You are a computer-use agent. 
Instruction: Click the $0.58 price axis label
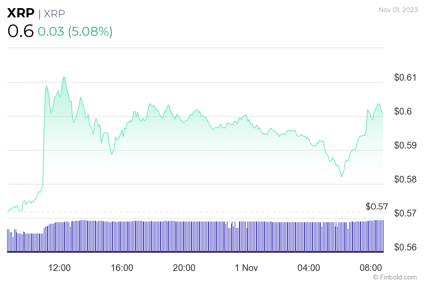(405, 179)
